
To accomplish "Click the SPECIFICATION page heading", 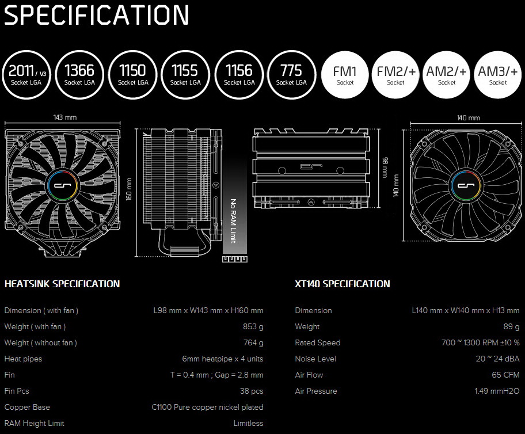I will point(97,15).
